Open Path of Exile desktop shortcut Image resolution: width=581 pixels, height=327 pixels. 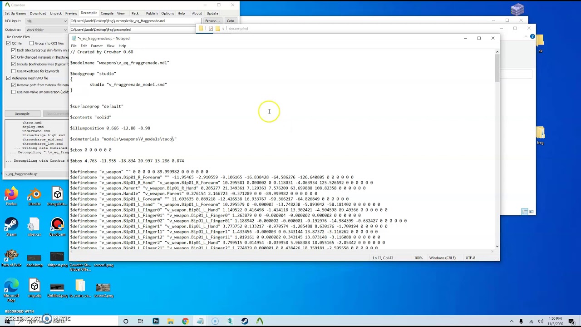tap(11, 258)
